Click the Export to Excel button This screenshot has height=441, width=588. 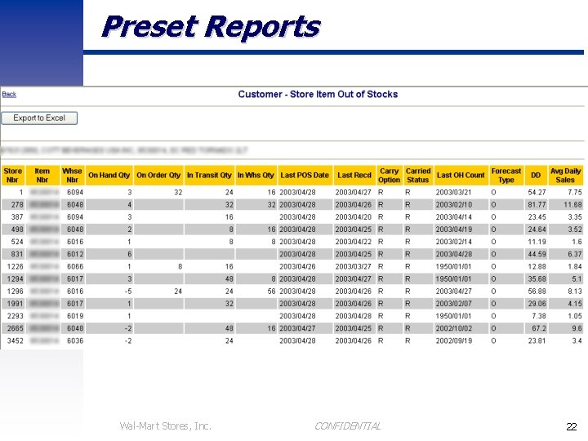coord(39,118)
